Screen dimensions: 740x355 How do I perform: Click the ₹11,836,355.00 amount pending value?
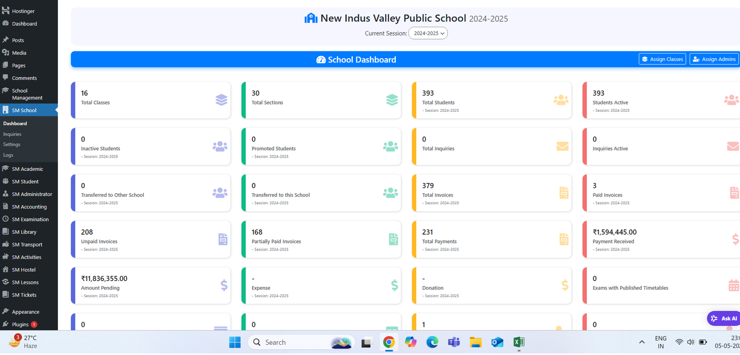point(104,278)
